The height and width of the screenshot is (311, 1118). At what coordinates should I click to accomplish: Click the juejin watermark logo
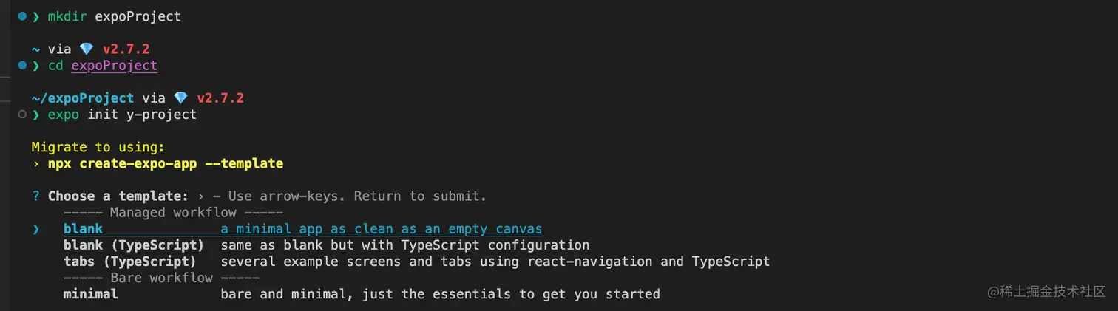tap(993, 291)
